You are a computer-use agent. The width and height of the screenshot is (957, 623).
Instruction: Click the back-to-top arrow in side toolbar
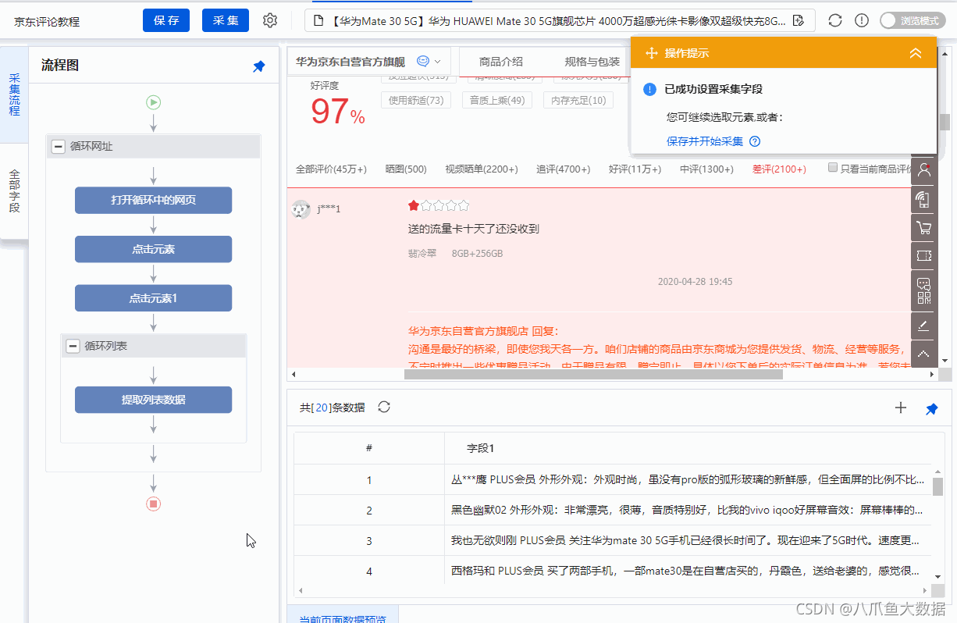click(x=923, y=354)
